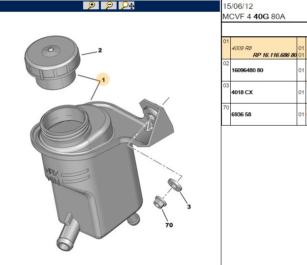307x265 pixels.
Task: Select the zoom and pan magnifier tool
Action: pos(126,5)
